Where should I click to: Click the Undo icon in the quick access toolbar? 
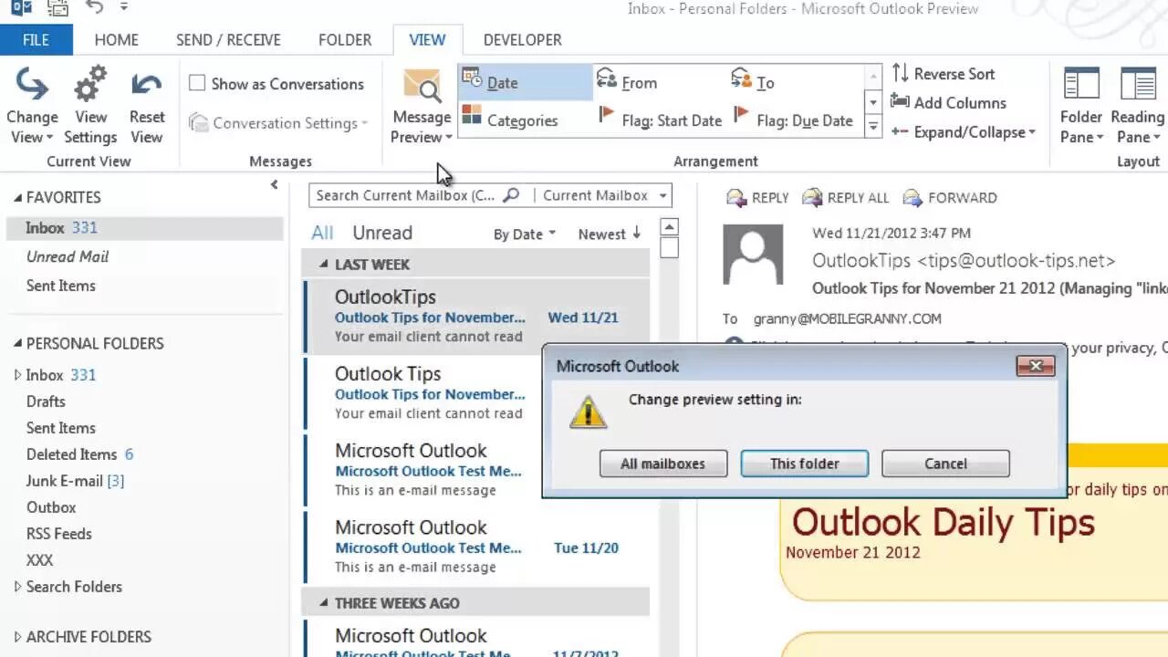click(x=94, y=8)
